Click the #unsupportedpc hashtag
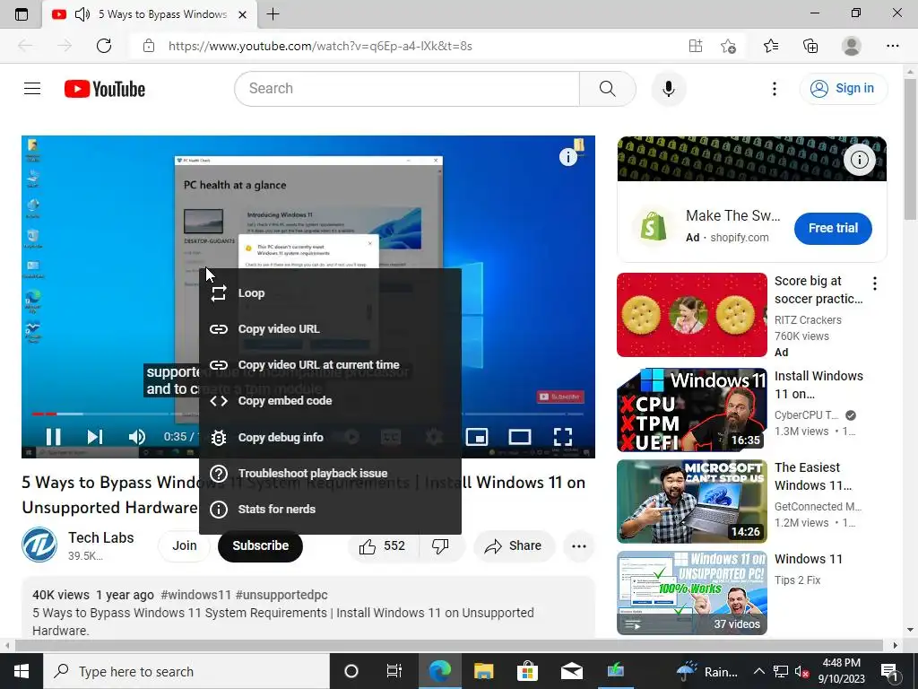Screen dimensions: 918x689 [281, 595]
